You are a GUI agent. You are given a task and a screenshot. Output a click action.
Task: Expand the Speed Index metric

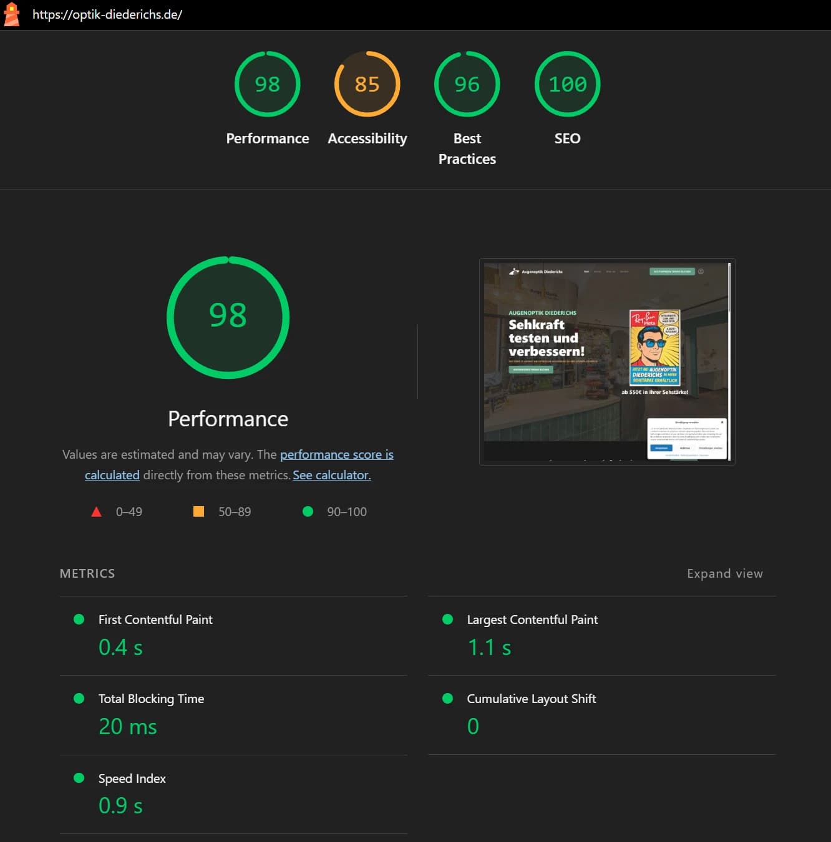tap(132, 778)
